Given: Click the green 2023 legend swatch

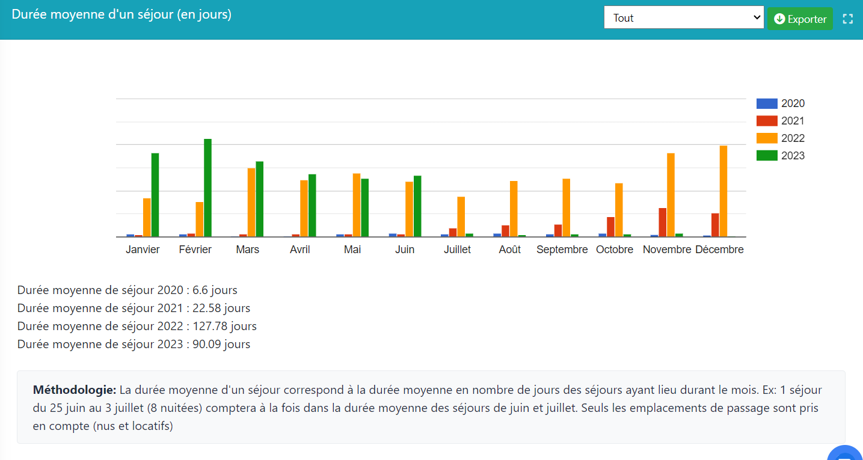Looking at the screenshot, I should coord(767,156).
